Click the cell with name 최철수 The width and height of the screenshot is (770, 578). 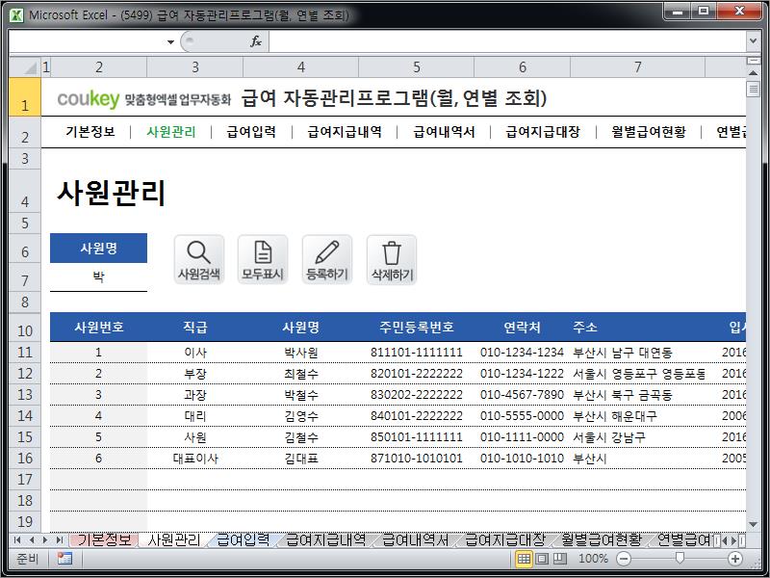click(x=301, y=374)
